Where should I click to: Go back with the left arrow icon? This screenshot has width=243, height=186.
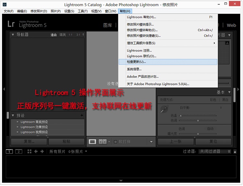coord(36,151)
